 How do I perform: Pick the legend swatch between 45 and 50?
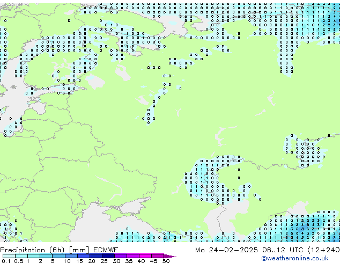[158, 256]
